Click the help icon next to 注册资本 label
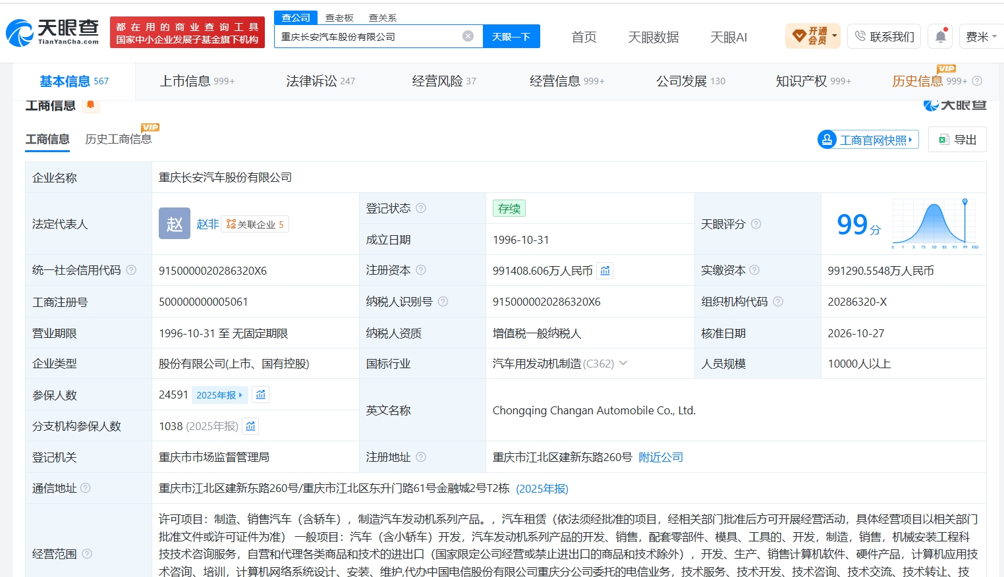The image size is (1004, 577). pos(421,270)
